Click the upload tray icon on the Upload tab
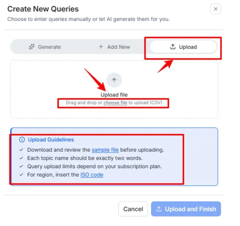Screen dimensions: 240x226 coord(173,47)
